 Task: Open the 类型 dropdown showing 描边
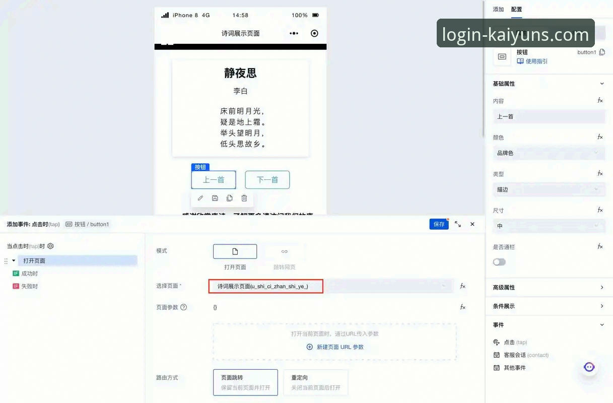click(549, 189)
